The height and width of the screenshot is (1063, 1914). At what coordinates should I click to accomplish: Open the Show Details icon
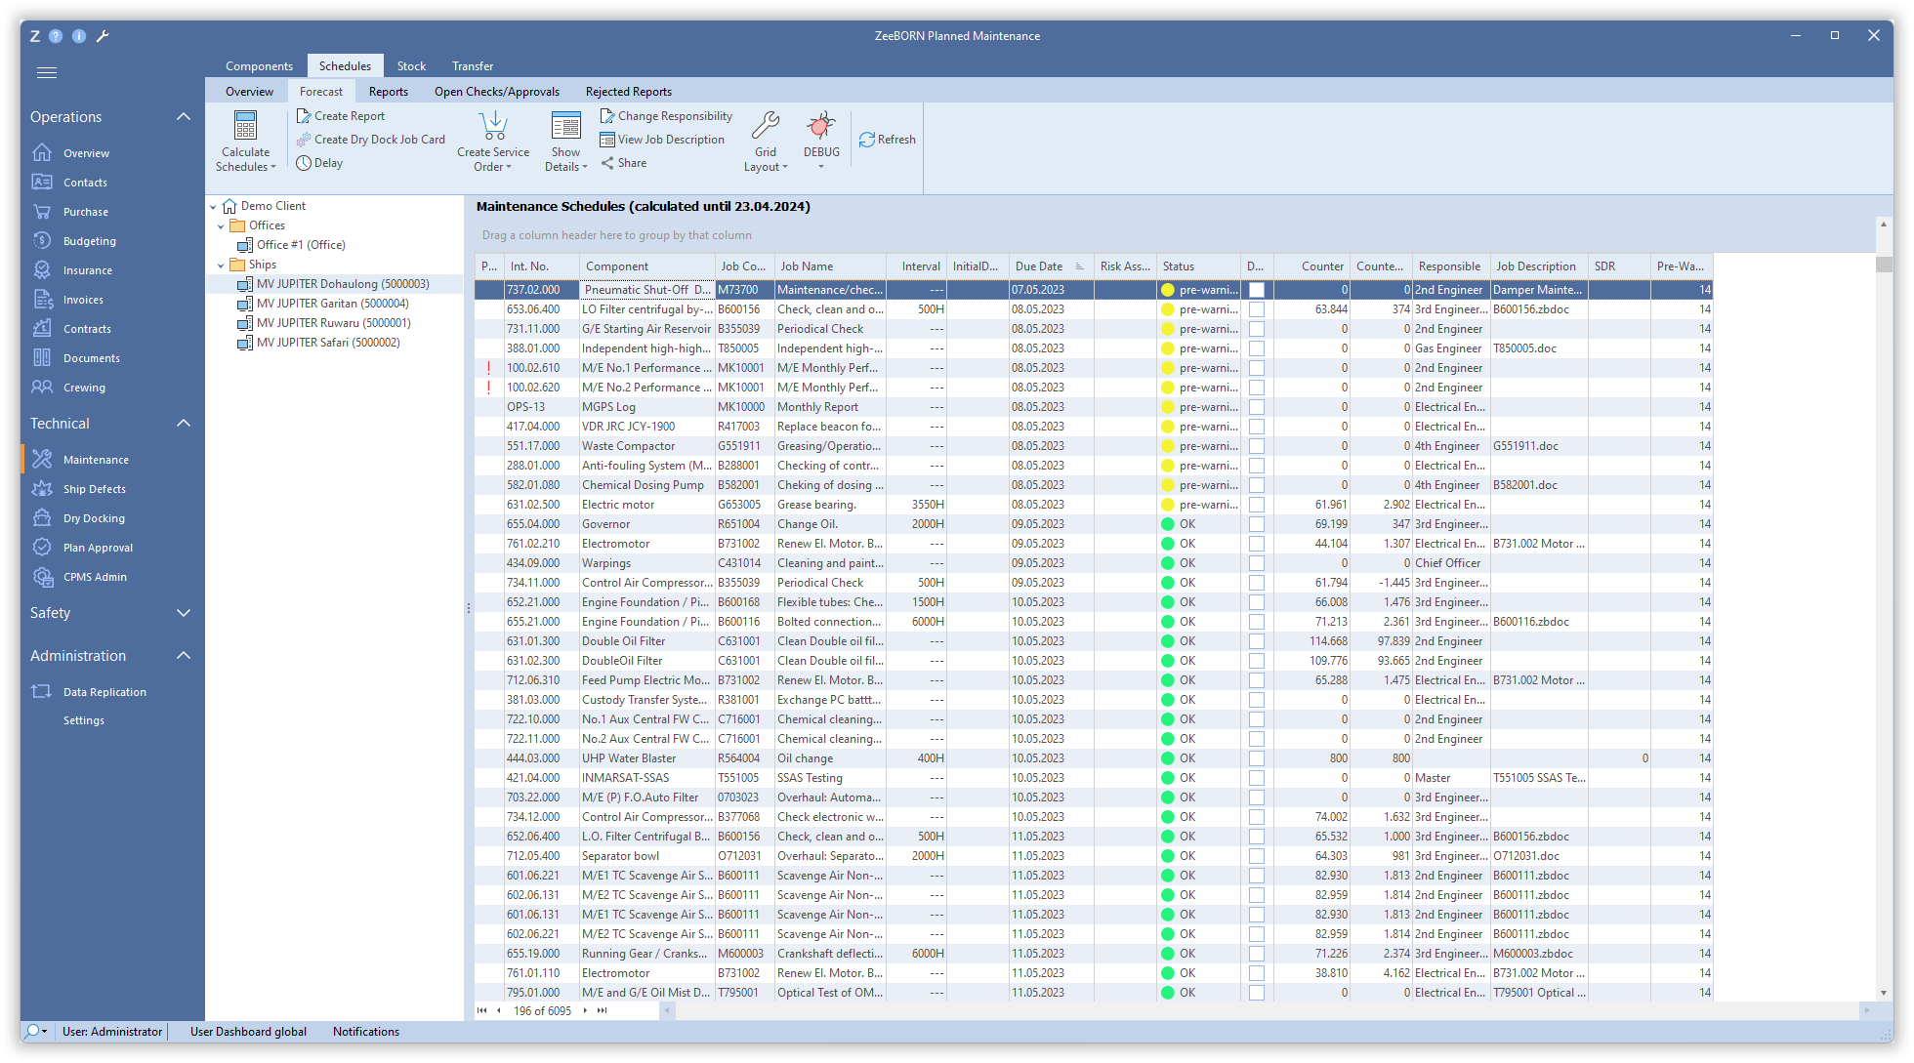[x=565, y=126]
